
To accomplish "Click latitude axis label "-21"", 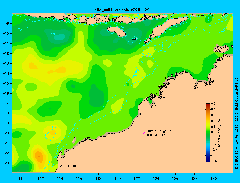I will click(x=6, y=143).
